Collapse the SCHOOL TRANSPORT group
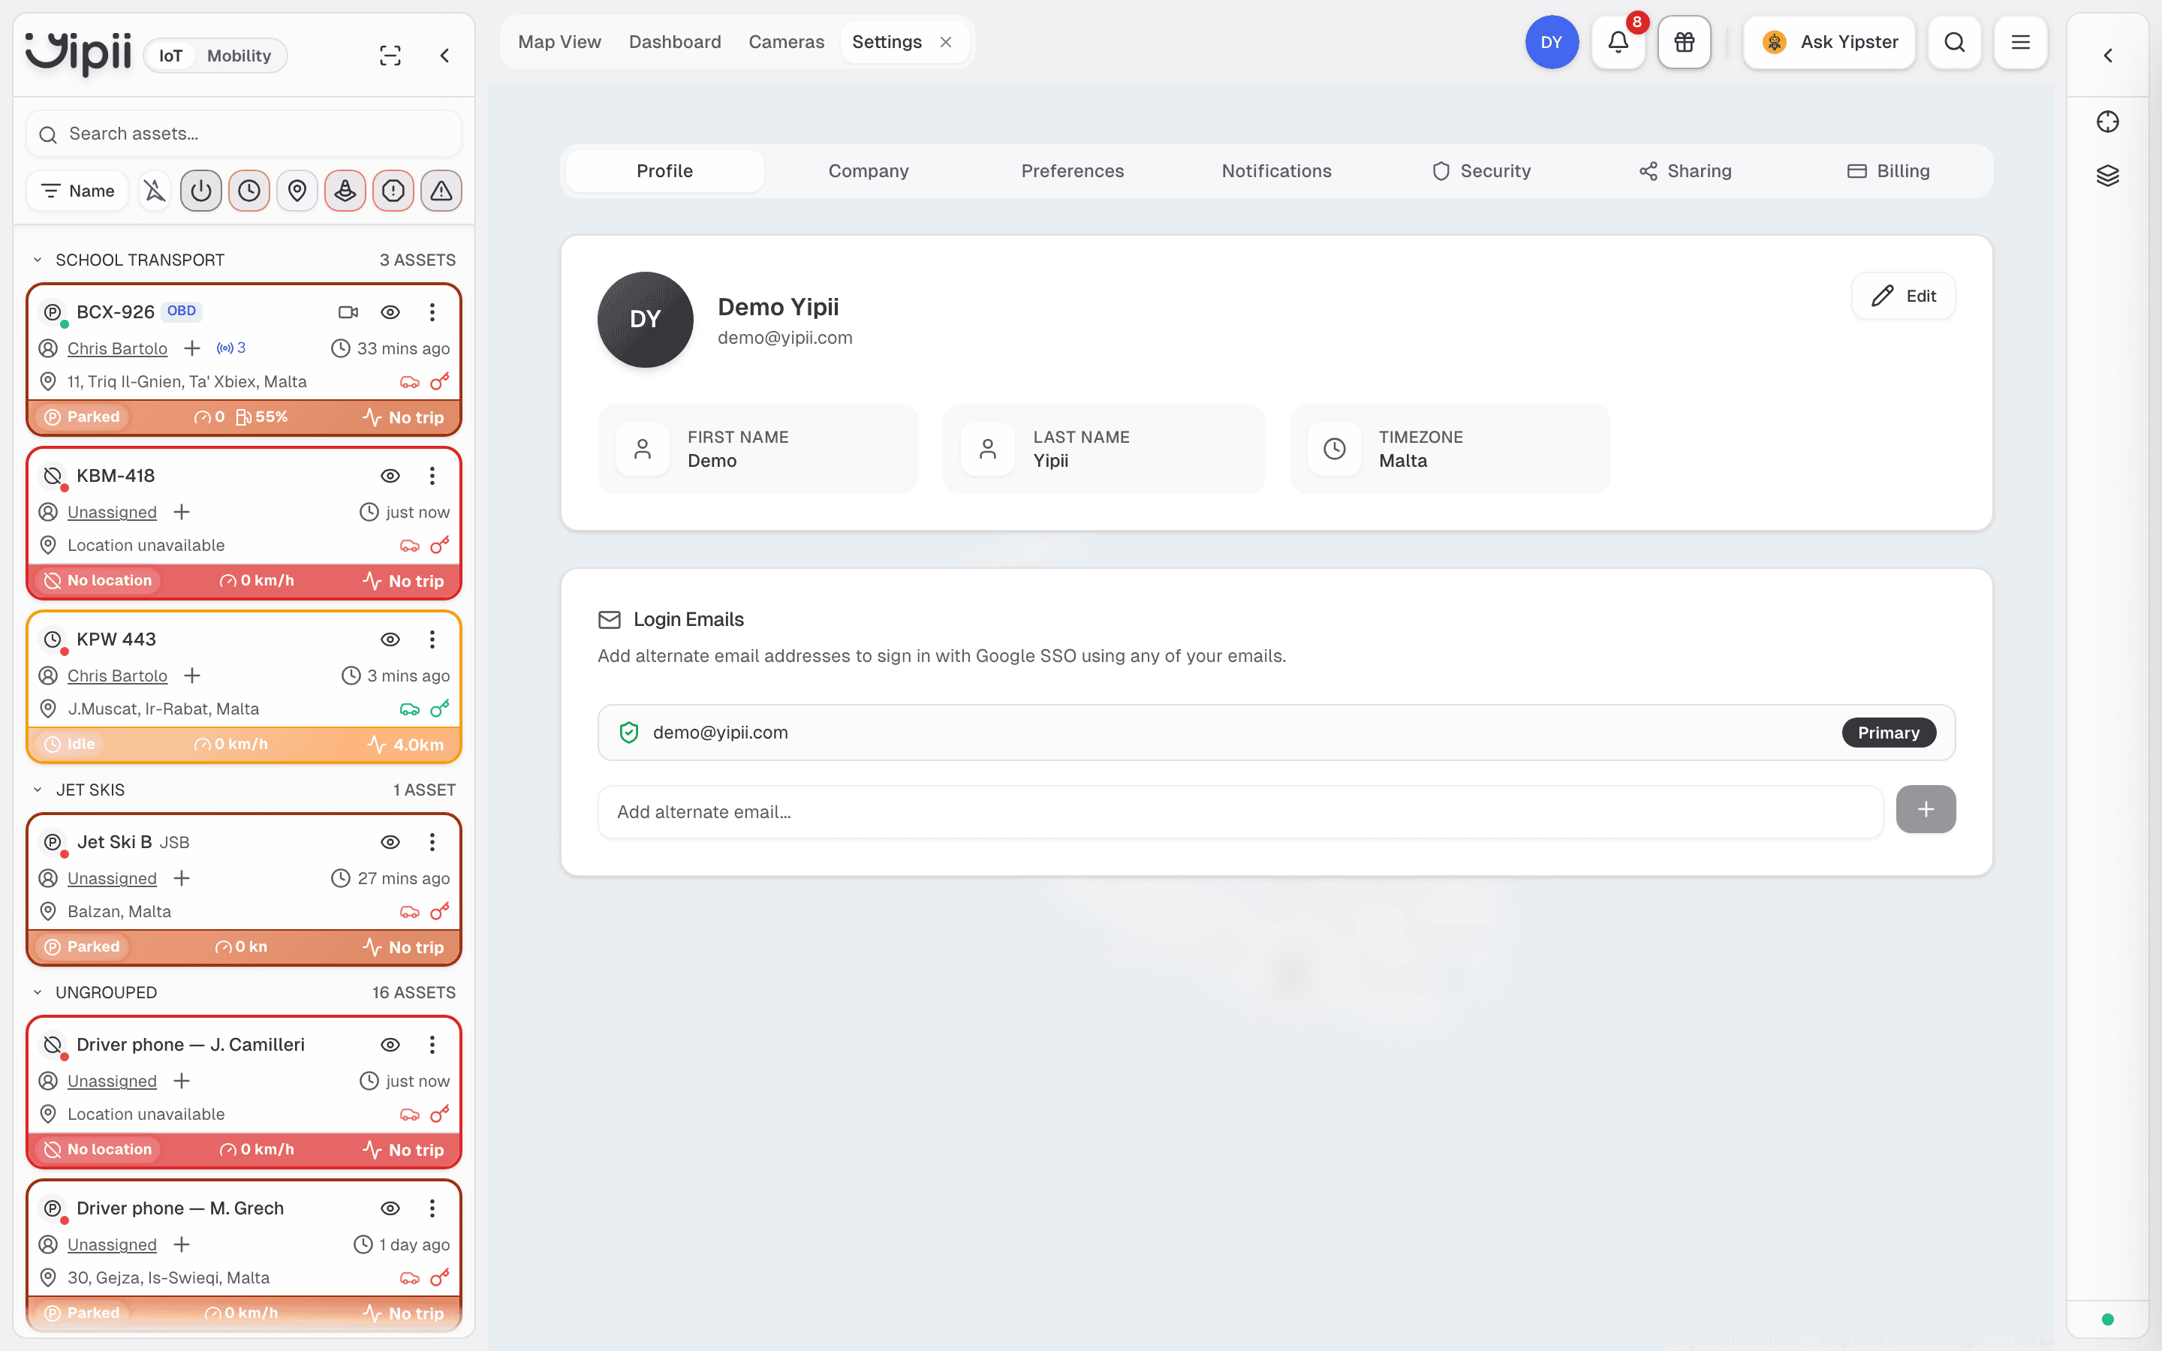The width and height of the screenshot is (2162, 1351). (38, 260)
